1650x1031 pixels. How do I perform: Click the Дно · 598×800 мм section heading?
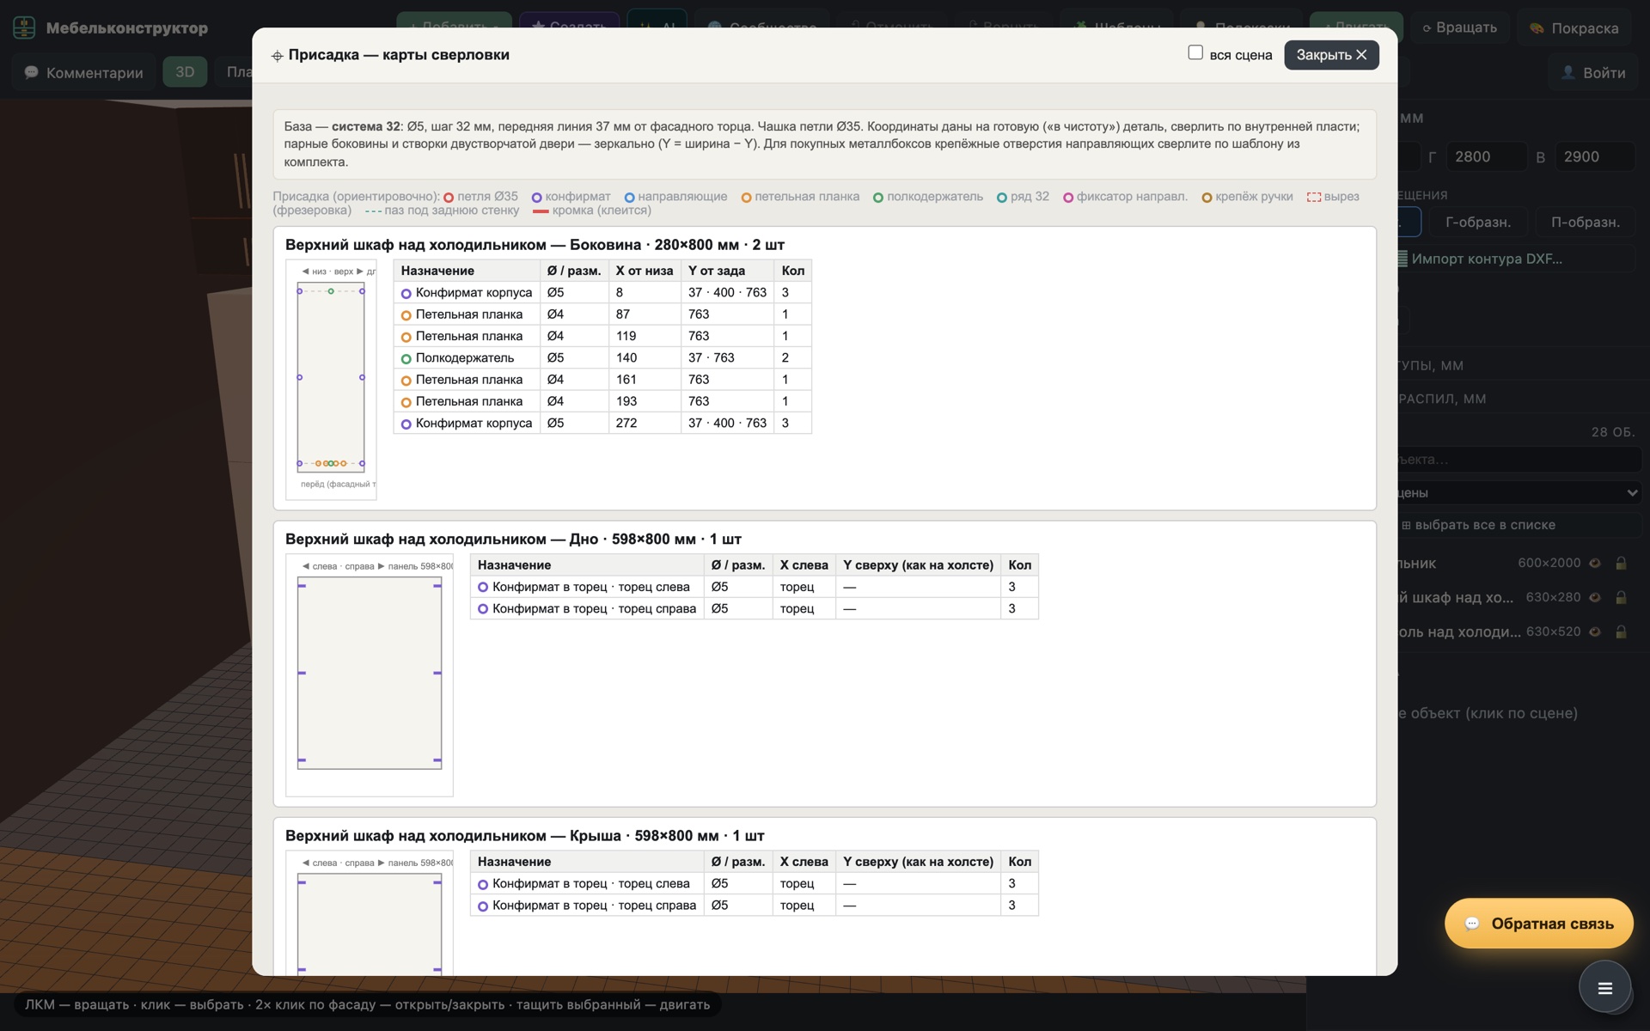coord(513,540)
